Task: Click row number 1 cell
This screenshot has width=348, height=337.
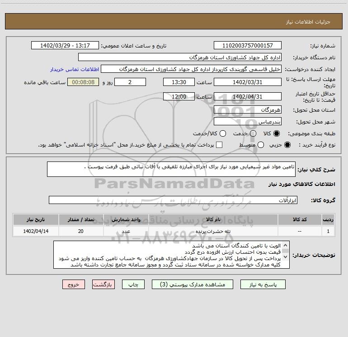Action: pyautogui.click(x=328, y=231)
